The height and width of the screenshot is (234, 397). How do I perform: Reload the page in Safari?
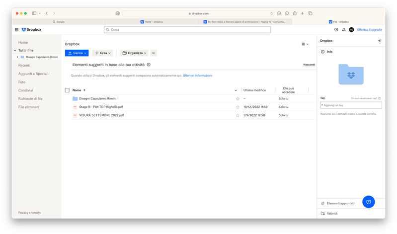(271, 13)
